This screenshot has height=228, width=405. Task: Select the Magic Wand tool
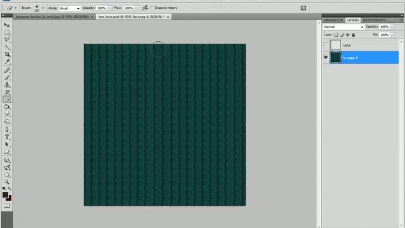(x=7, y=47)
